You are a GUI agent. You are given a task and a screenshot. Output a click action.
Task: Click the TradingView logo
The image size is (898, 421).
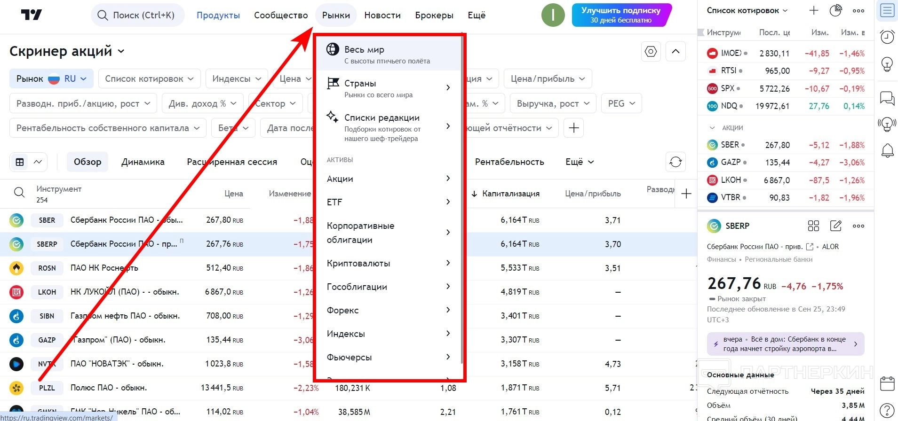pyautogui.click(x=32, y=15)
